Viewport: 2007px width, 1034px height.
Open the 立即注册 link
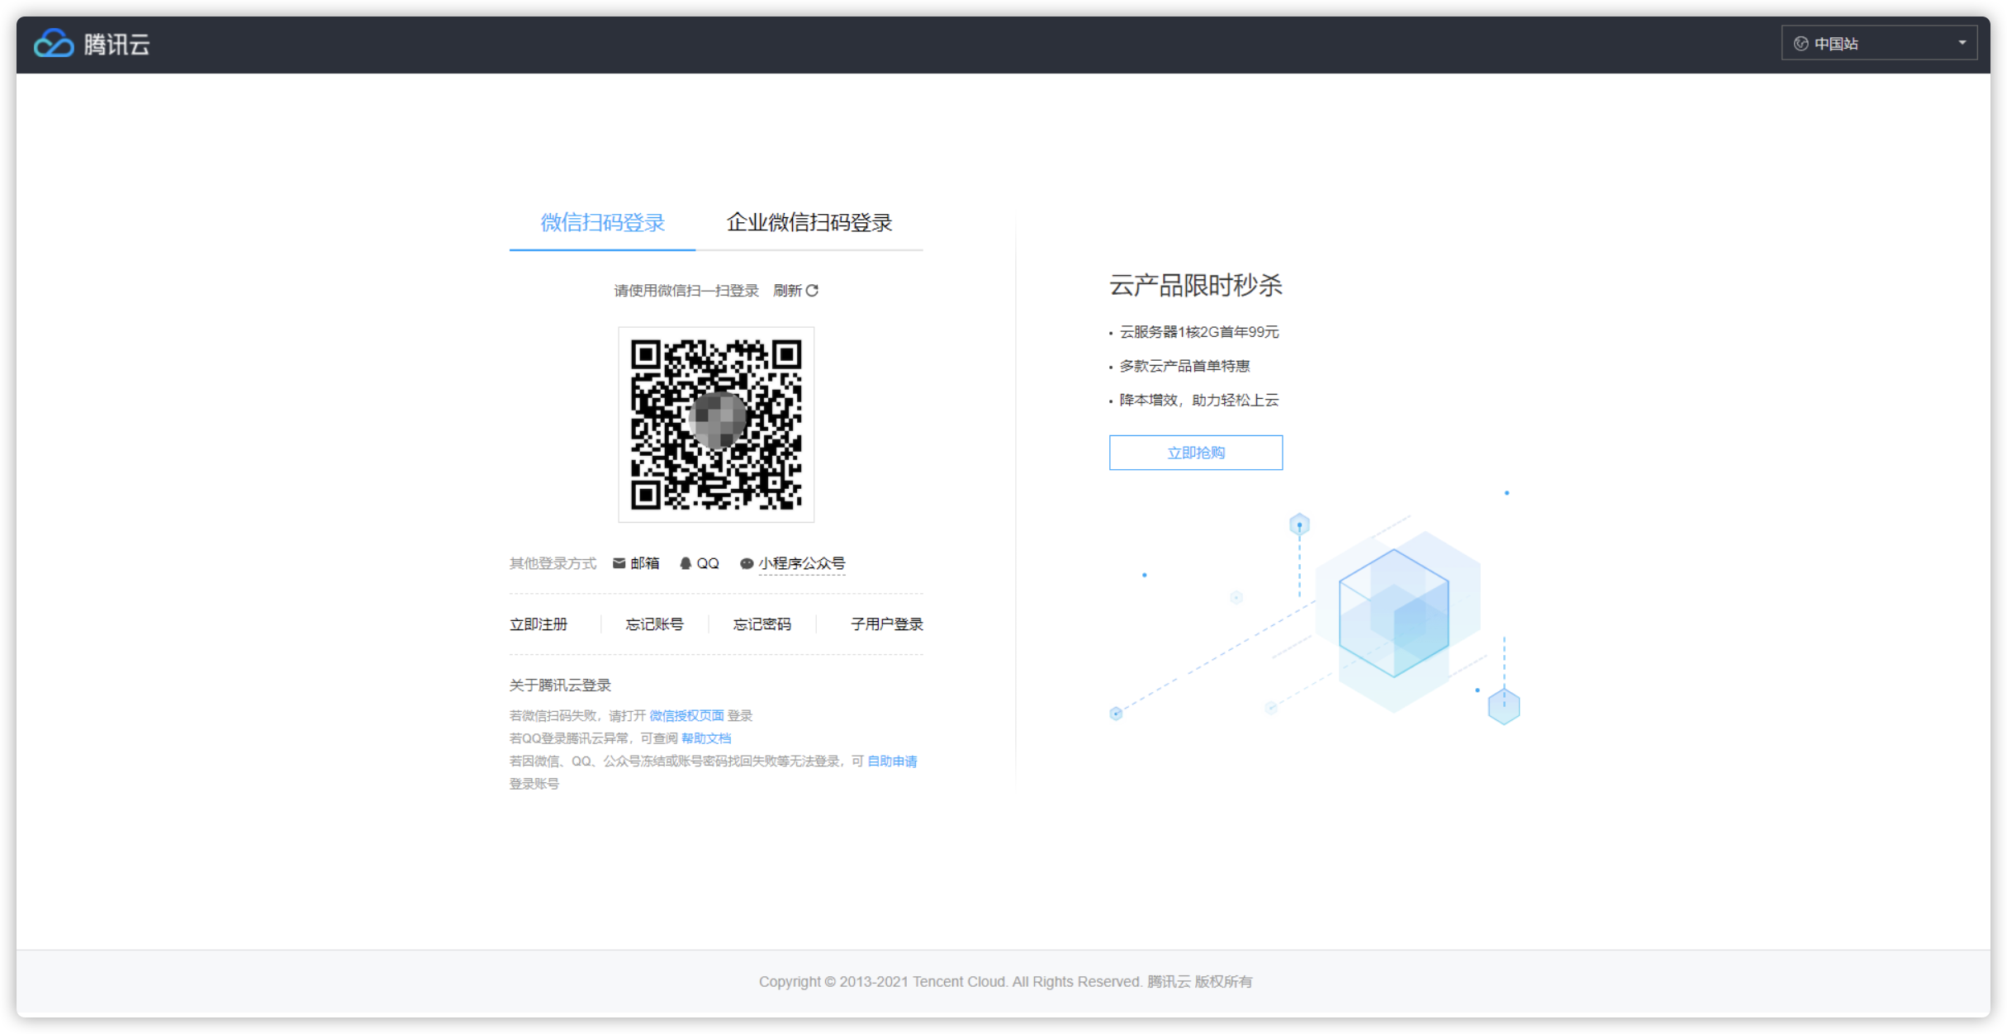tap(539, 624)
